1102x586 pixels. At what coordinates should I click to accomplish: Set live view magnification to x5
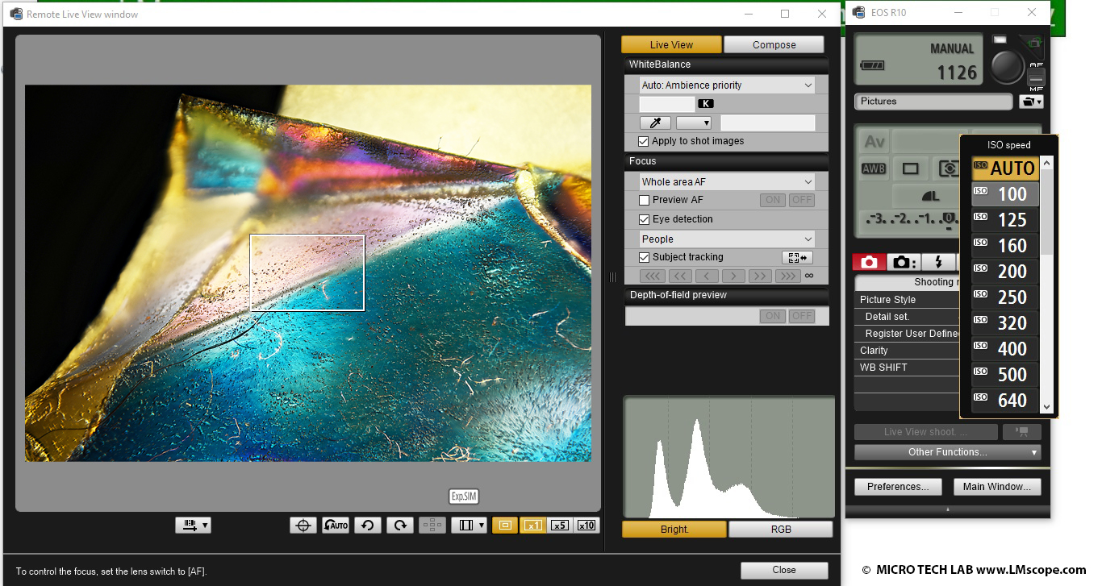[x=559, y=526]
